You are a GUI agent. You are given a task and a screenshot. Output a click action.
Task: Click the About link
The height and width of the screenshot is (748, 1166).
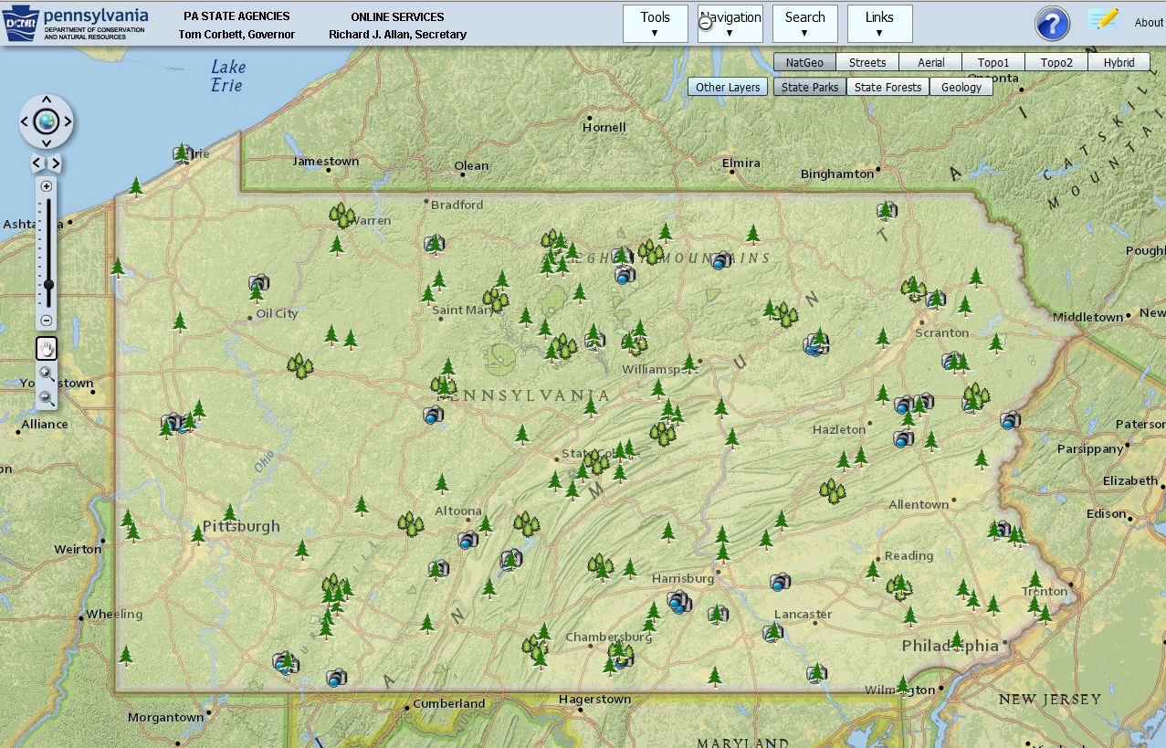[x=1148, y=23]
